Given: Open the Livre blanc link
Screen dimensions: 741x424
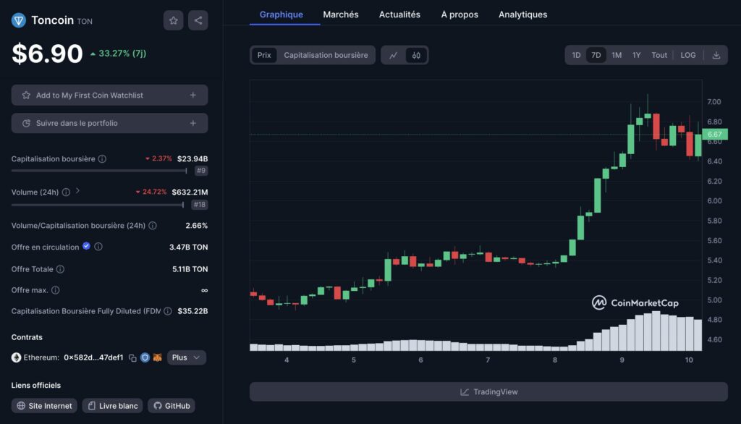Looking at the screenshot, I should [112, 406].
